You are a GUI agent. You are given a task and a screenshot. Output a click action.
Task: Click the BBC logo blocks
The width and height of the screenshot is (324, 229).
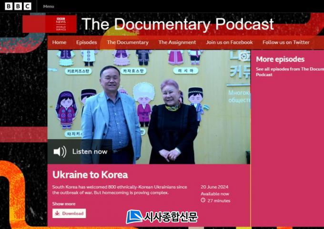tap(18, 6)
